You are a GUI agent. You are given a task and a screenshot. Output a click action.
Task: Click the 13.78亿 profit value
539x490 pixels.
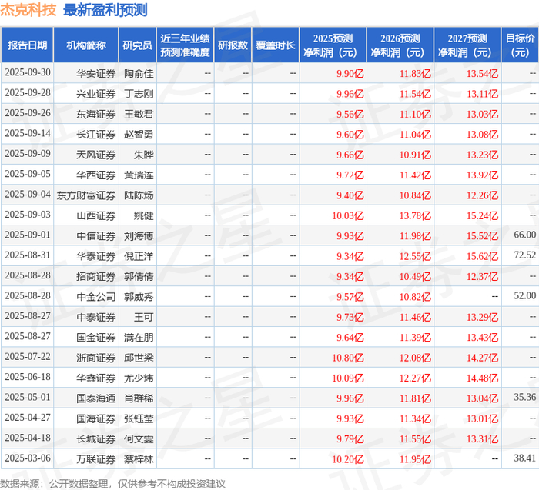pyautogui.click(x=415, y=215)
